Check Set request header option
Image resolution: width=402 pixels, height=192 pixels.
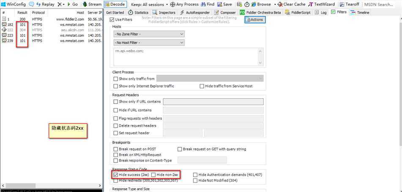click(x=116, y=133)
